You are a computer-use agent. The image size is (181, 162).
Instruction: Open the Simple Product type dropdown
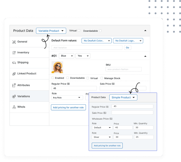(x=123, y=97)
